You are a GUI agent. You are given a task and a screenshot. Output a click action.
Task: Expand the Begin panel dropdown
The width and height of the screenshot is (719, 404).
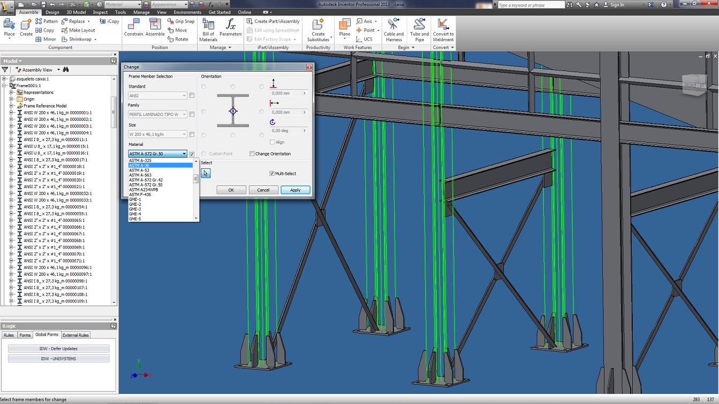coord(414,48)
